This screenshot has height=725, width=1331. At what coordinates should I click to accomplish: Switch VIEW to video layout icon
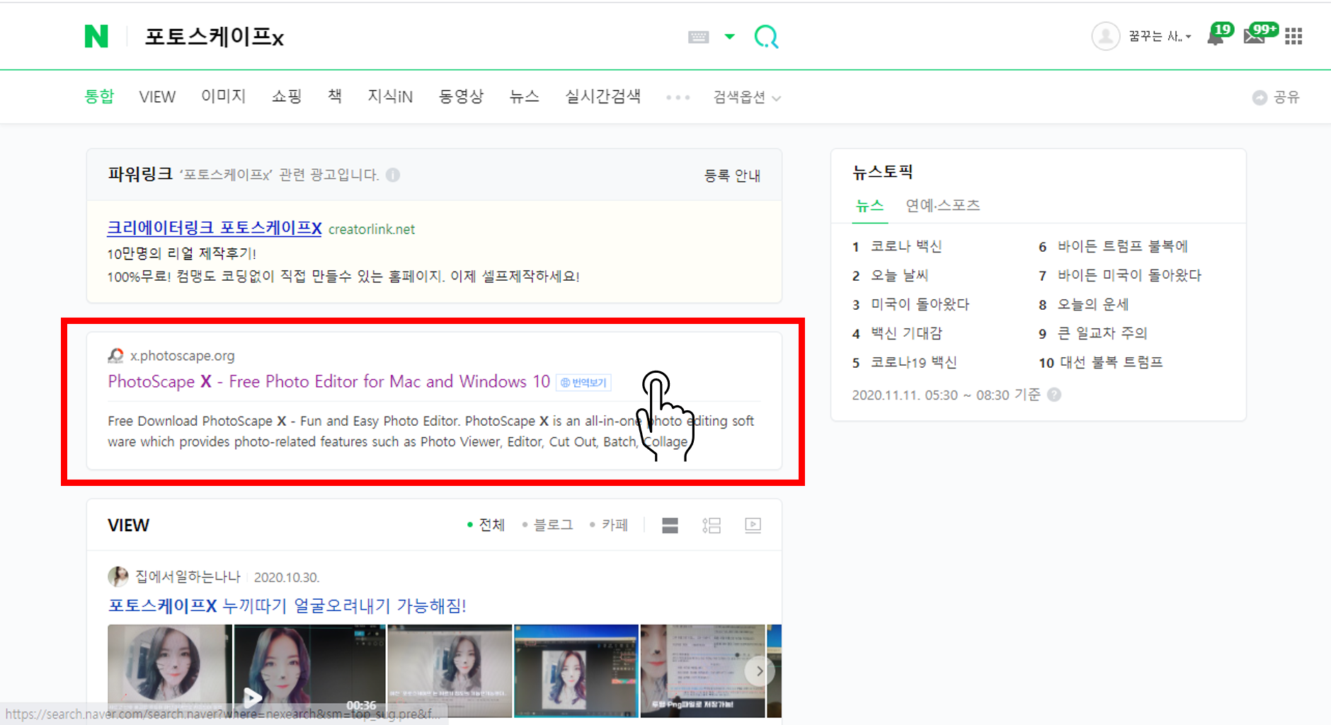[753, 525]
